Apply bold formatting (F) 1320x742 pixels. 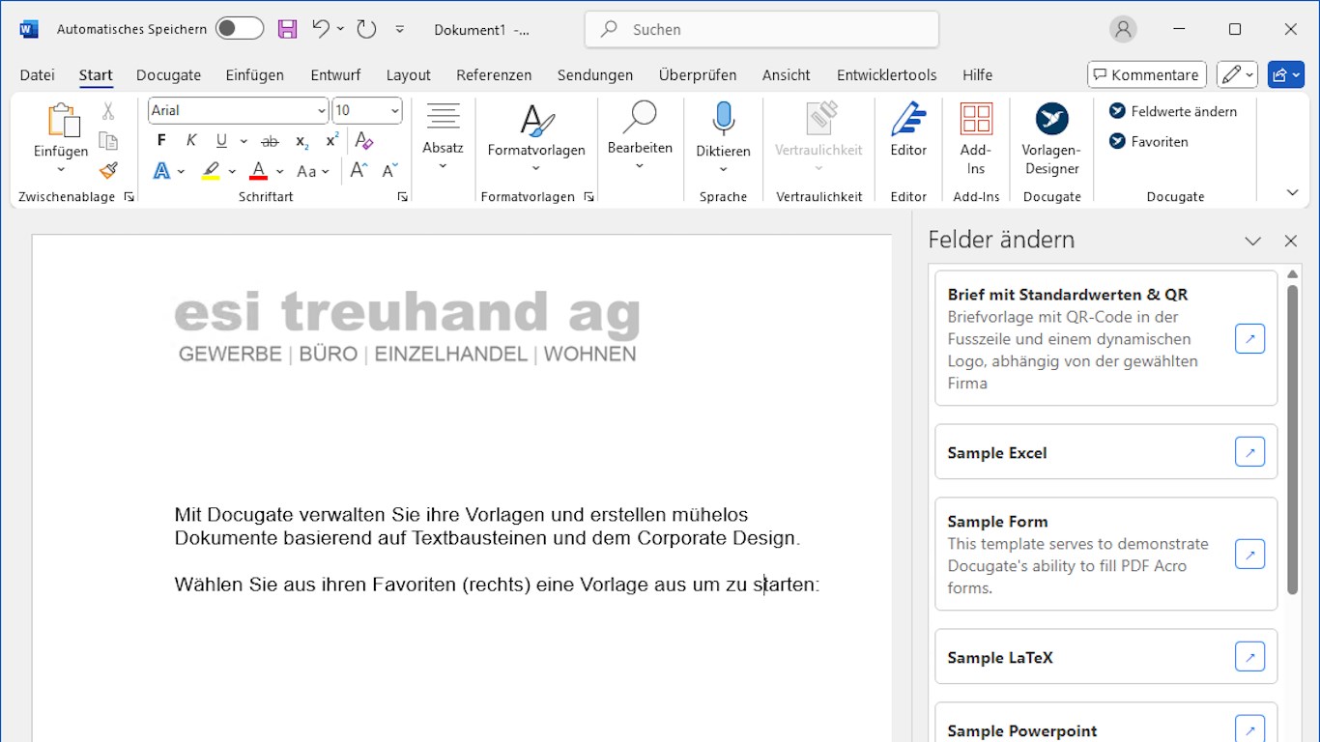(161, 141)
